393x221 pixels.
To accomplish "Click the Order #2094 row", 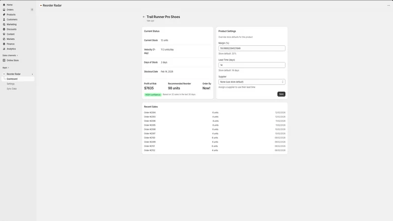I will pos(215,112).
